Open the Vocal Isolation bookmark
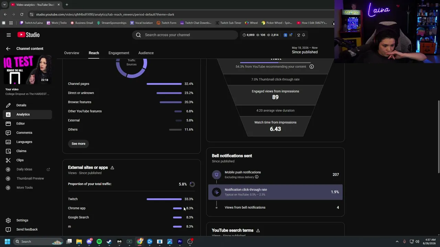 tap(141, 23)
